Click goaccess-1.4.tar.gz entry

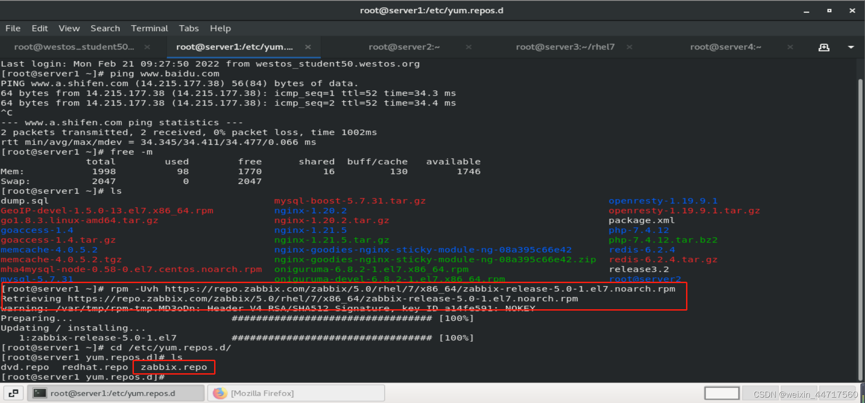click(58, 240)
